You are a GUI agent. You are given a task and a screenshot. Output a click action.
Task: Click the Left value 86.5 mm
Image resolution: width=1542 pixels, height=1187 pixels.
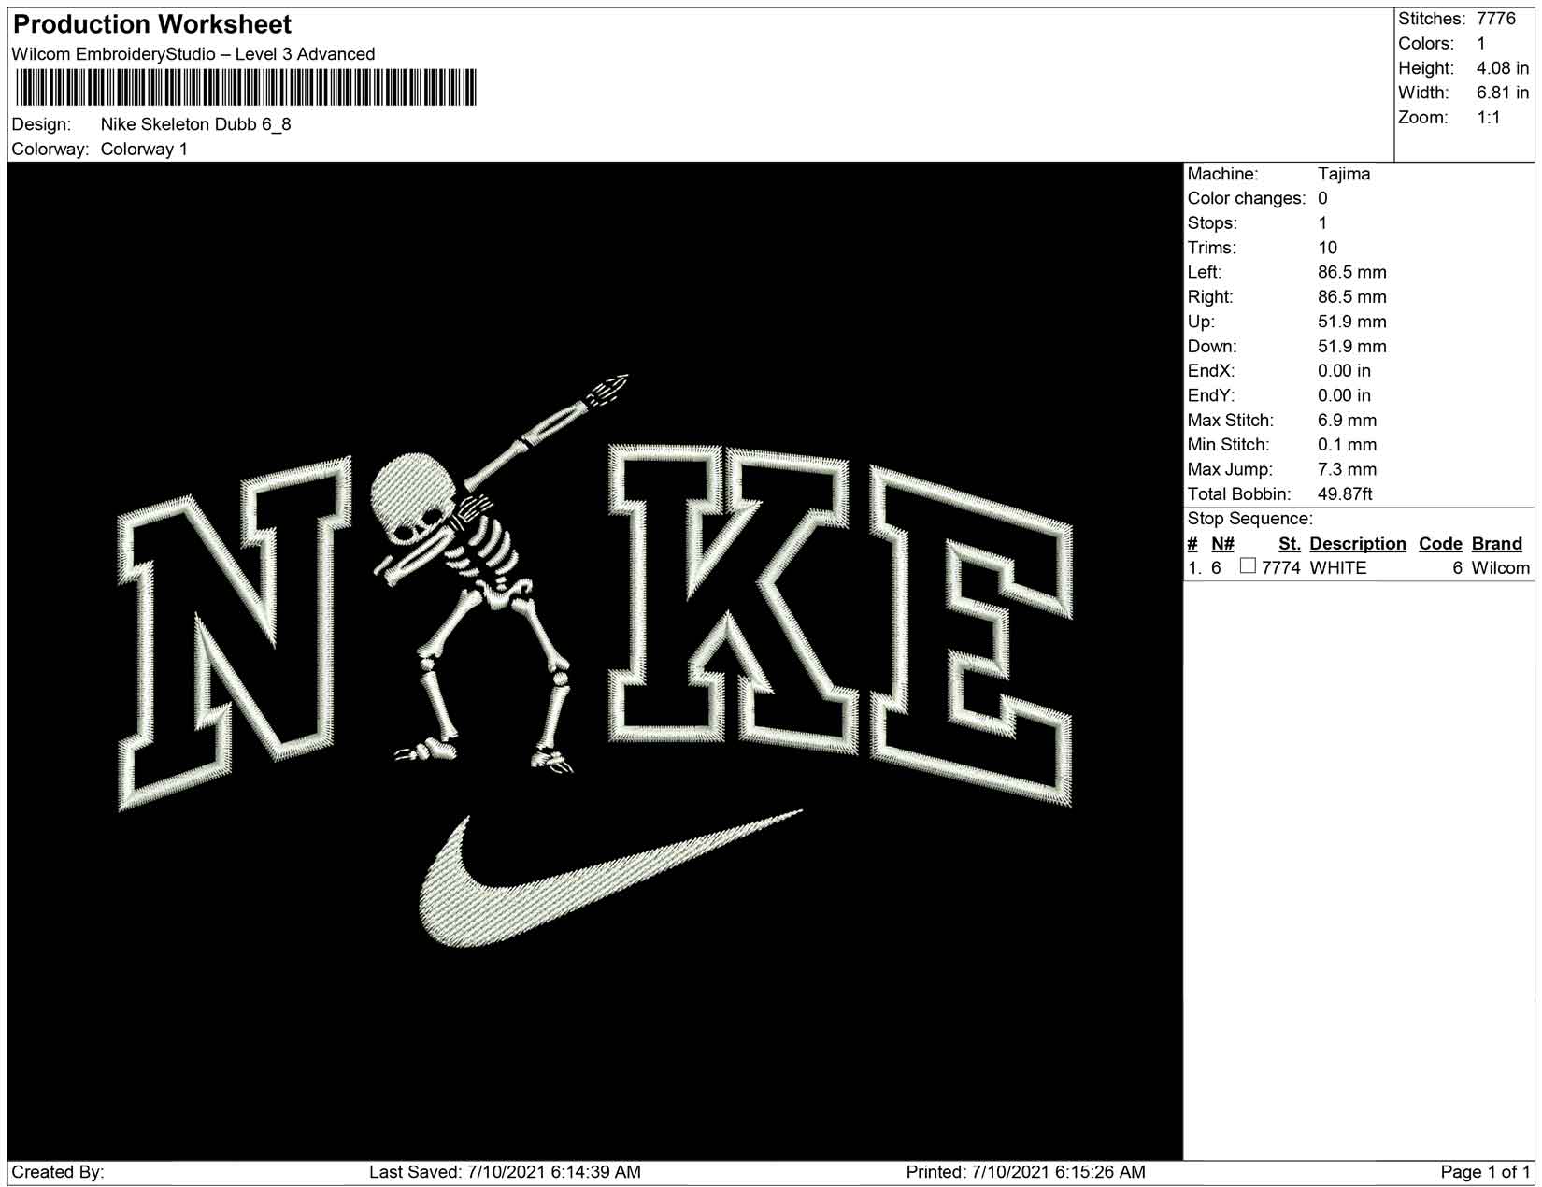click(1351, 272)
